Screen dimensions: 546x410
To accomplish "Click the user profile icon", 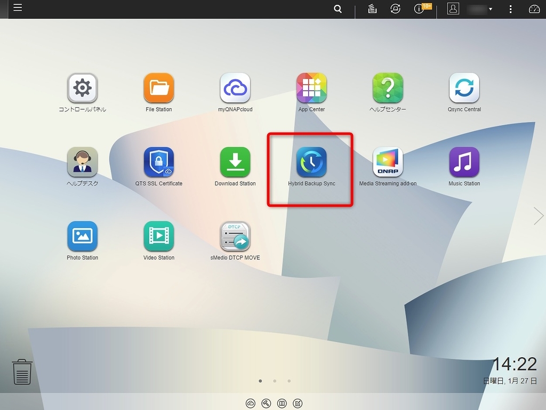I will [453, 9].
